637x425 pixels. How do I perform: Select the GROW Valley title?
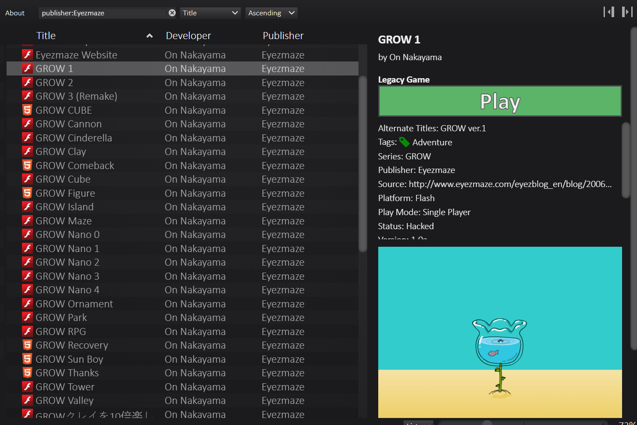tap(65, 400)
